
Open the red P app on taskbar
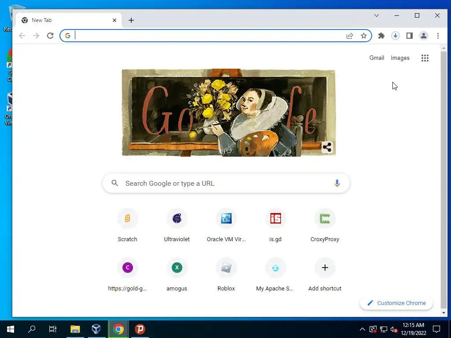click(140, 329)
